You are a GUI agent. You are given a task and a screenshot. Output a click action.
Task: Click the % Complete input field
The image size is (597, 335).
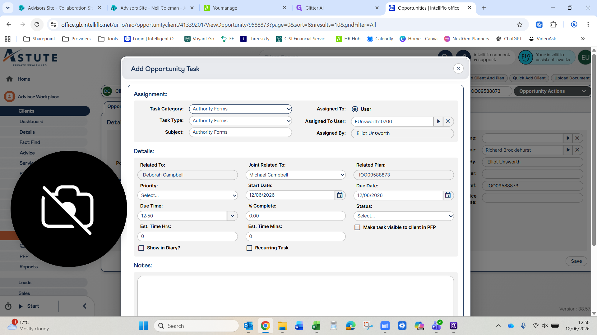pyautogui.click(x=296, y=216)
